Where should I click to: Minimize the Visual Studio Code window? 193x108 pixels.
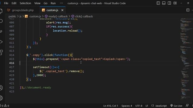coord(181,3)
